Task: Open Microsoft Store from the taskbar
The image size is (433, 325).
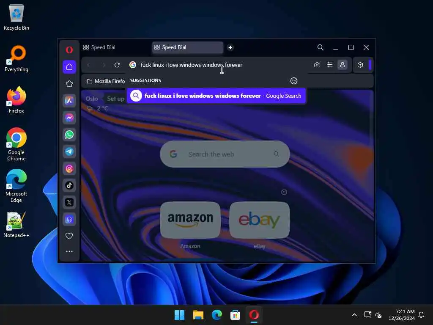Action: [235, 315]
